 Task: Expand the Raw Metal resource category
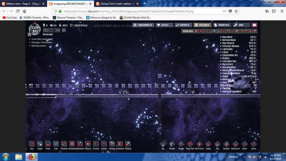238,37
